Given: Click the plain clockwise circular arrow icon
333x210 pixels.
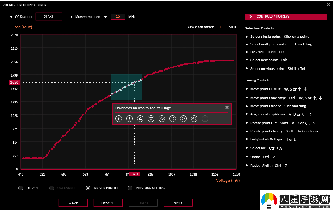Looking at the screenshot, I should click(183, 119).
